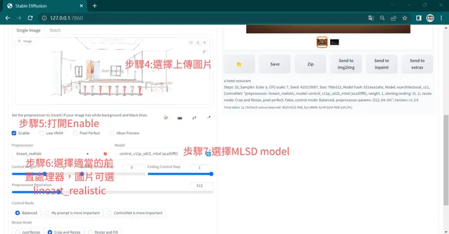Click the mirror webcam swap-arrows icon
The width and height of the screenshot is (449, 234).
click(x=194, y=117)
